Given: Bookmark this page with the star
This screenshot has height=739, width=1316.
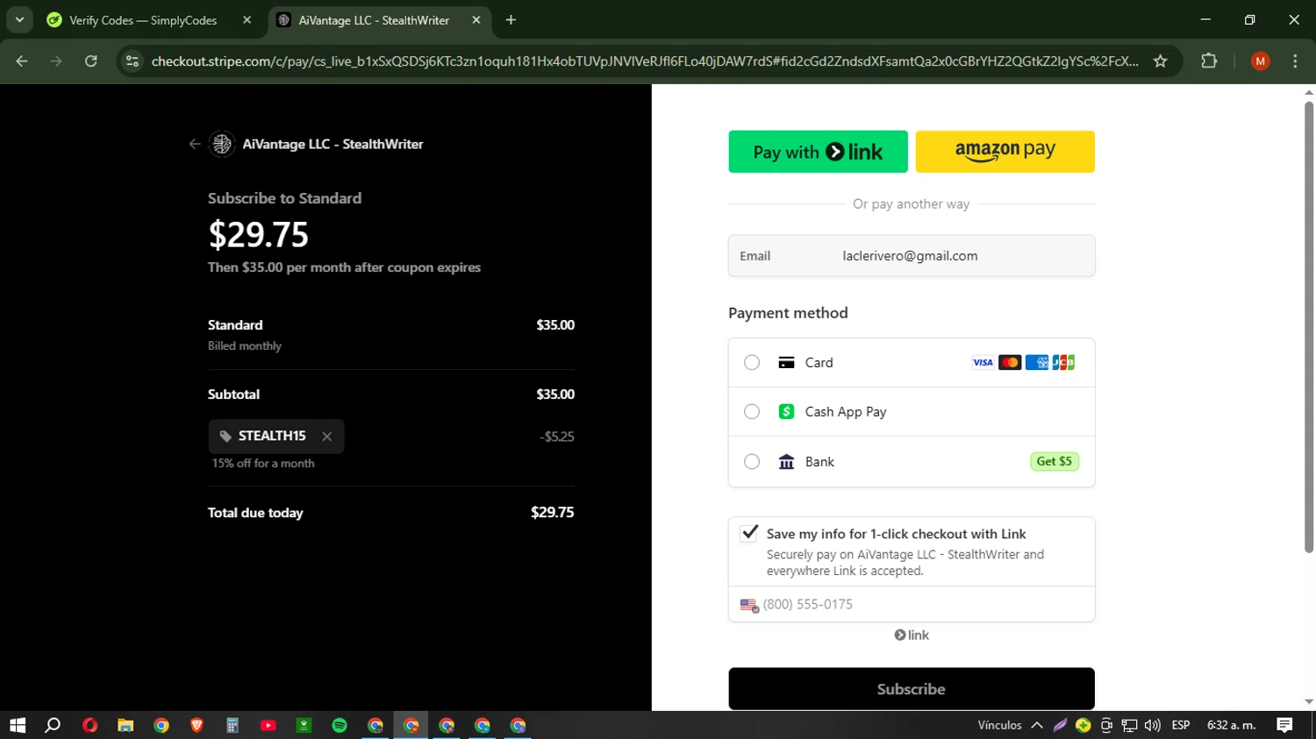Looking at the screenshot, I should pos(1160,60).
